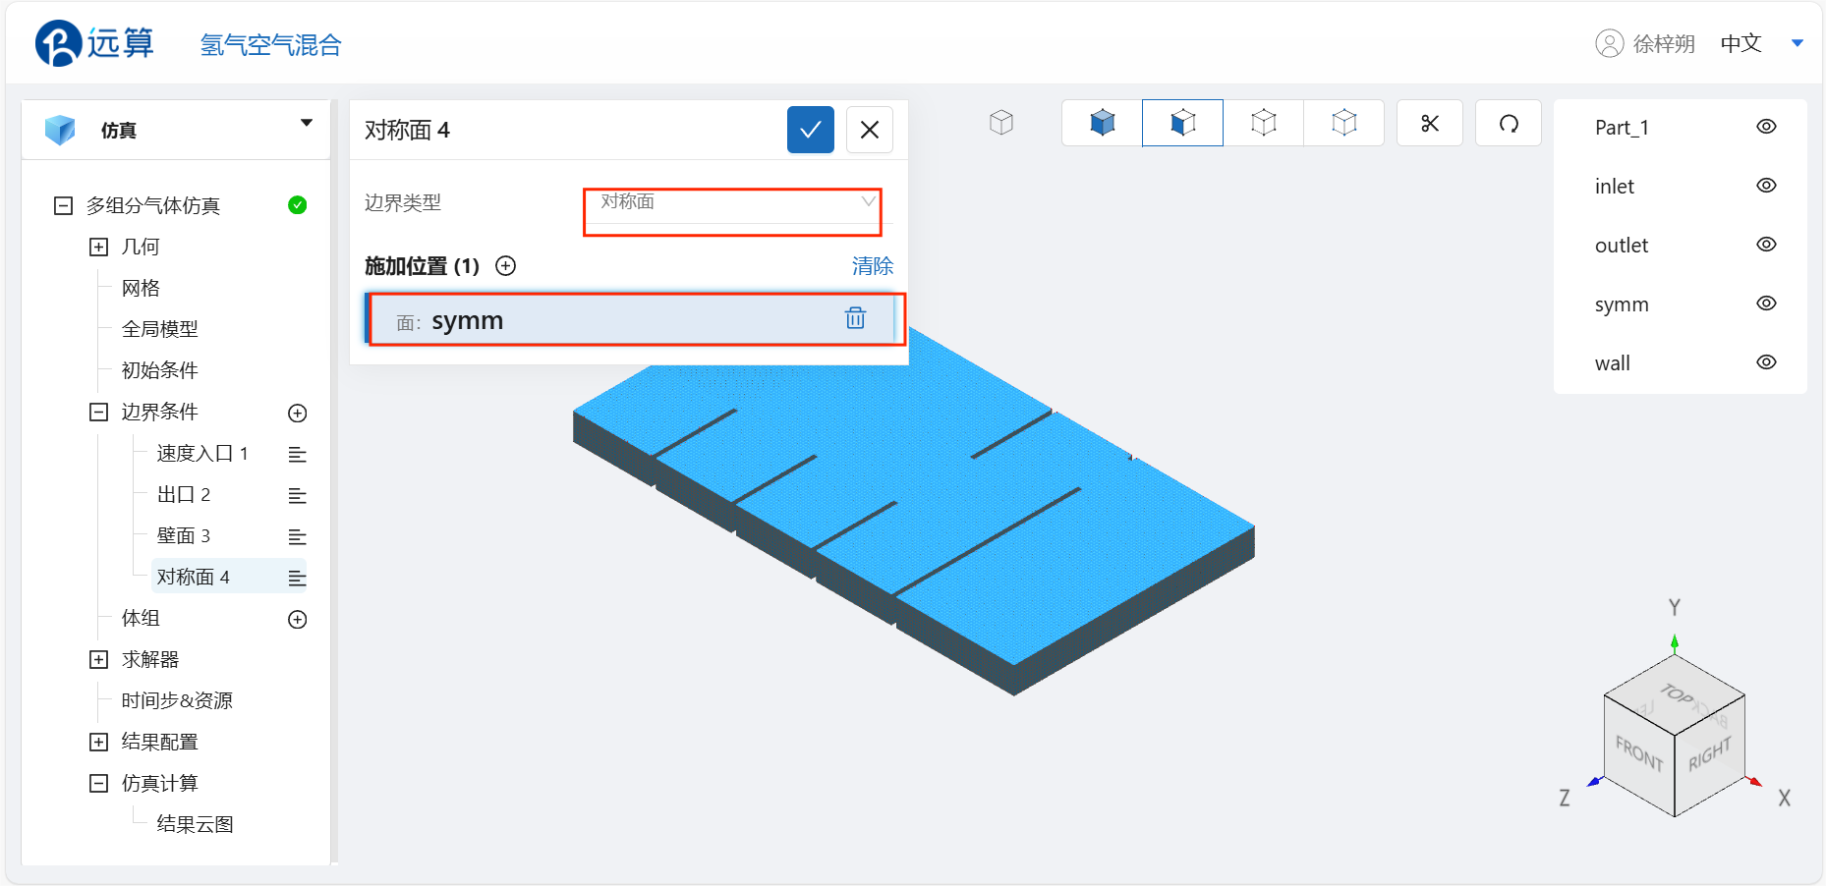This screenshot has width=1826, height=886.
Task: Collapse the 多组分气体仿真 tree node
Action: [x=64, y=205]
